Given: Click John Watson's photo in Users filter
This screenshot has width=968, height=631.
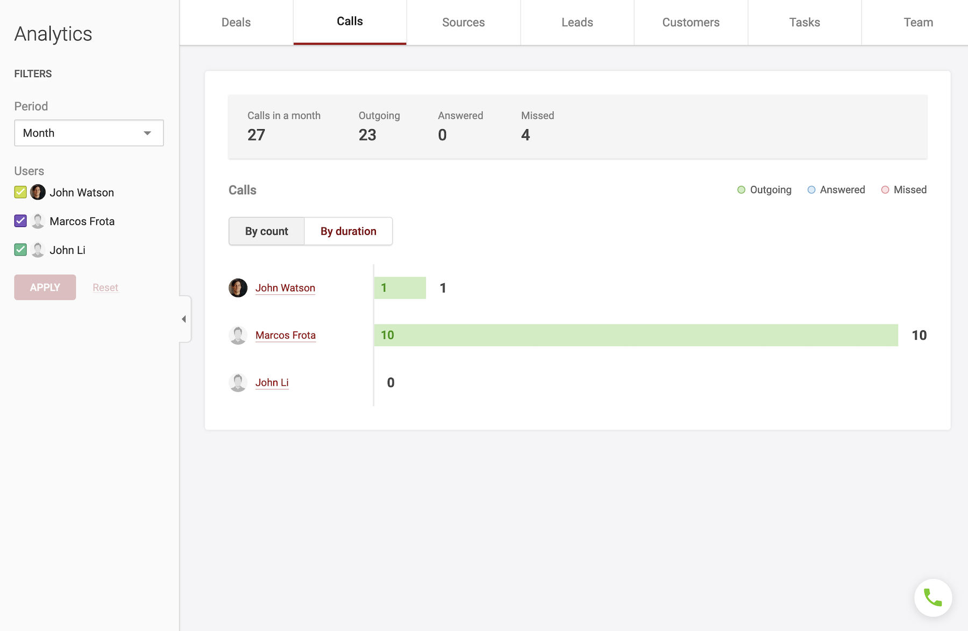Looking at the screenshot, I should (38, 192).
